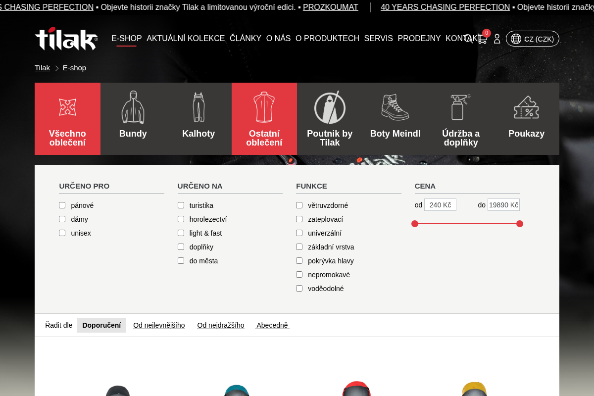Viewport: 594px width, 396px height.
Task: Click the user account icon
Action: point(497,39)
